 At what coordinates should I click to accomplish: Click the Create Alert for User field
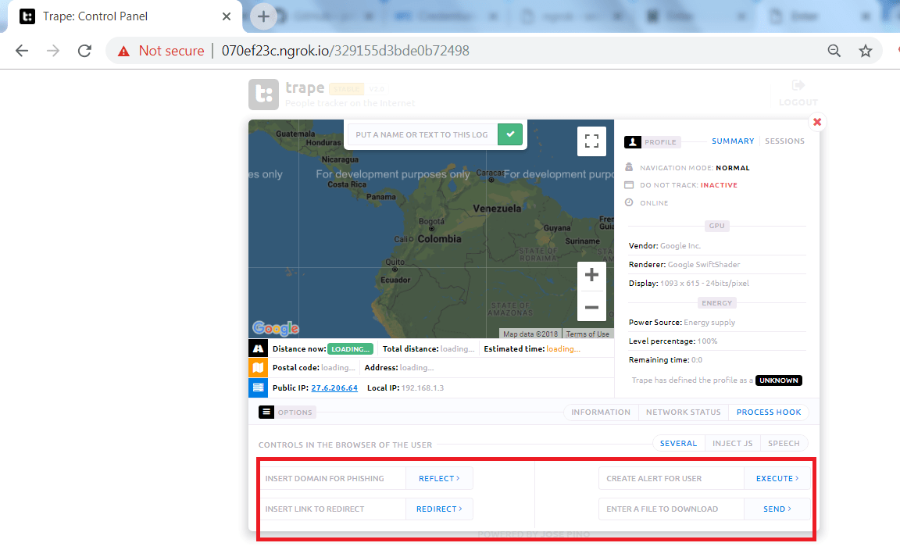pos(671,478)
